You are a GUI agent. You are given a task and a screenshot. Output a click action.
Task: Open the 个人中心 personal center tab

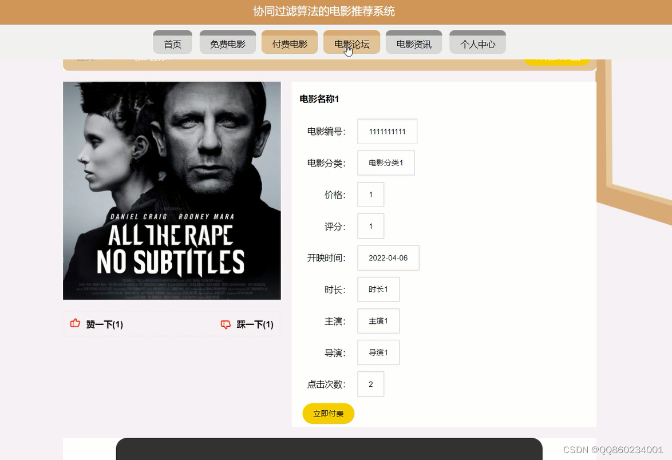coord(478,42)
